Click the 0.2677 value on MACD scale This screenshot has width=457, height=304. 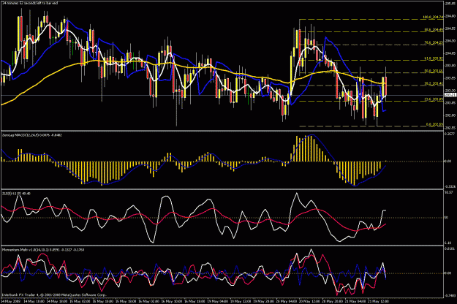(450, 134)
